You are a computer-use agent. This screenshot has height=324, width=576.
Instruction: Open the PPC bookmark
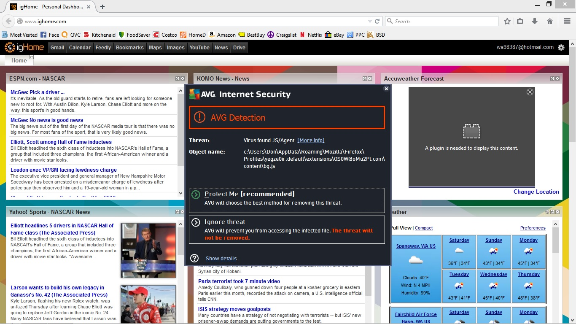coord(356,35)
